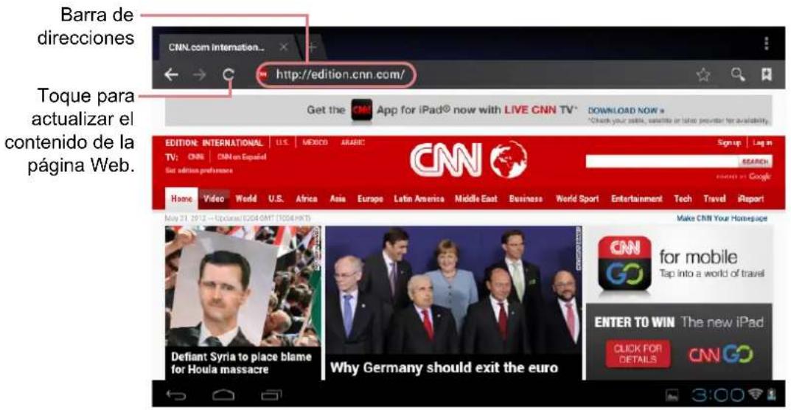Tap the CNN GO app icon
Screen dimensions: 791x410
624,263
